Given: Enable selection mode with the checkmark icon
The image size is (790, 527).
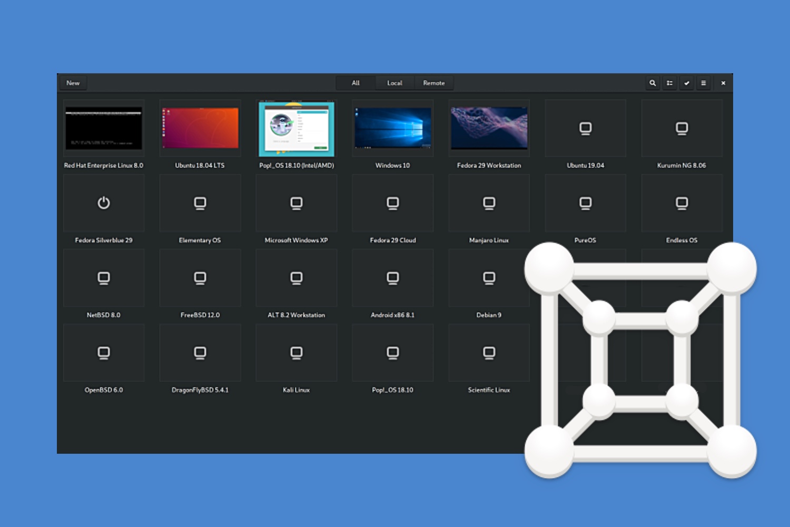Looking at the screenshot, I should point(686,83).
